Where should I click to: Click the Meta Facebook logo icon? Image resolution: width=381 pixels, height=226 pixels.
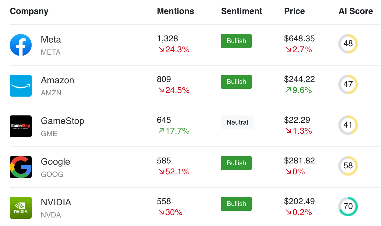pyautogui.click(x=21, y=45)
